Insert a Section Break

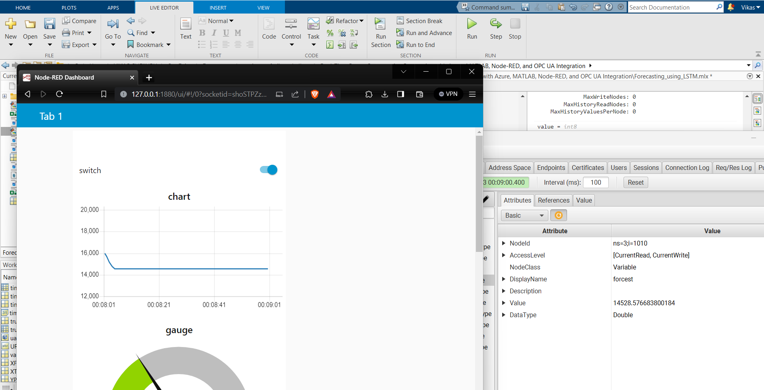[419, 21]
